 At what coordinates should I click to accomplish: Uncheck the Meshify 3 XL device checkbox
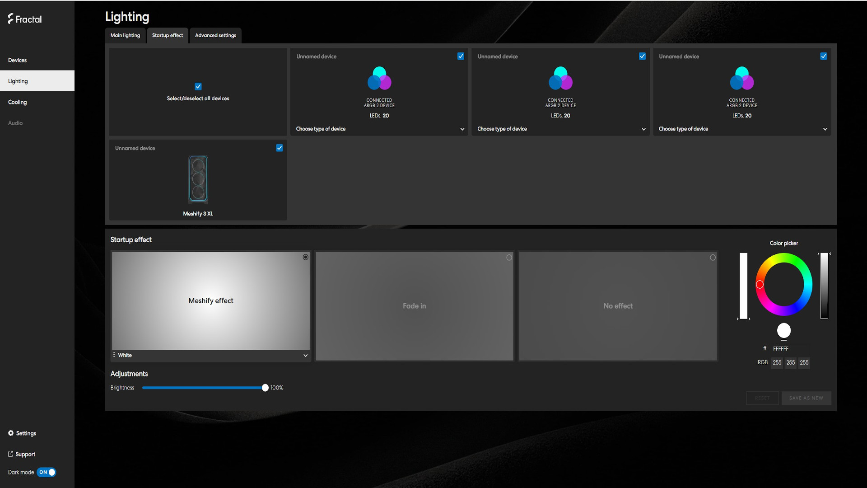pyautogui.click(x=280, y=148)
